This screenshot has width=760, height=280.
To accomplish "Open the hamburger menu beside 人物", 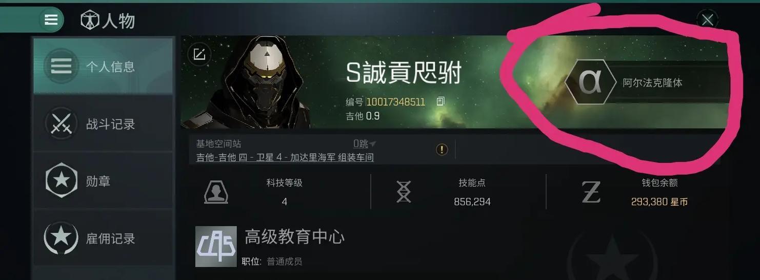I will click(51, 20).
